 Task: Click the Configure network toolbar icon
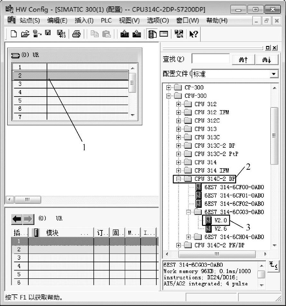[x=179, y=34]
